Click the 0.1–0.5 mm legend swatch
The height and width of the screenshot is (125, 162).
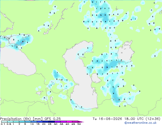[x=4, y=122]
